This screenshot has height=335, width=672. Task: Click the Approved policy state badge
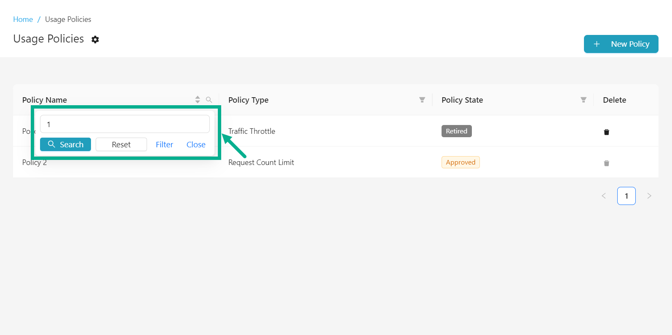(460, 162)
